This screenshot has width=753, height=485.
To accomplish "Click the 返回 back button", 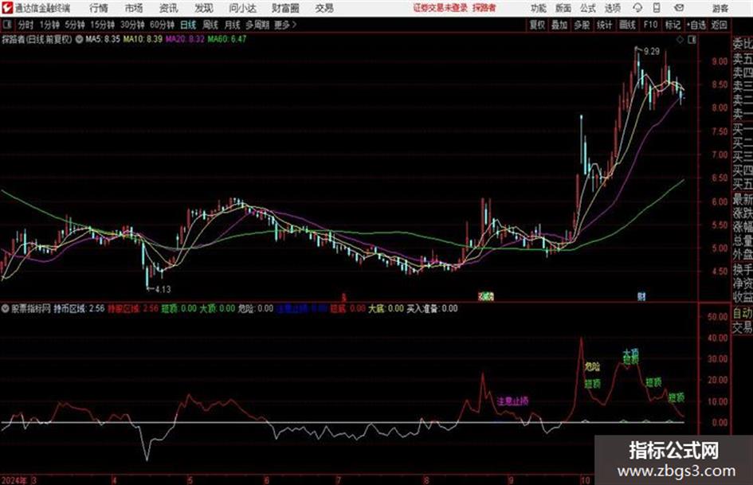I will [x=719, y=25].
